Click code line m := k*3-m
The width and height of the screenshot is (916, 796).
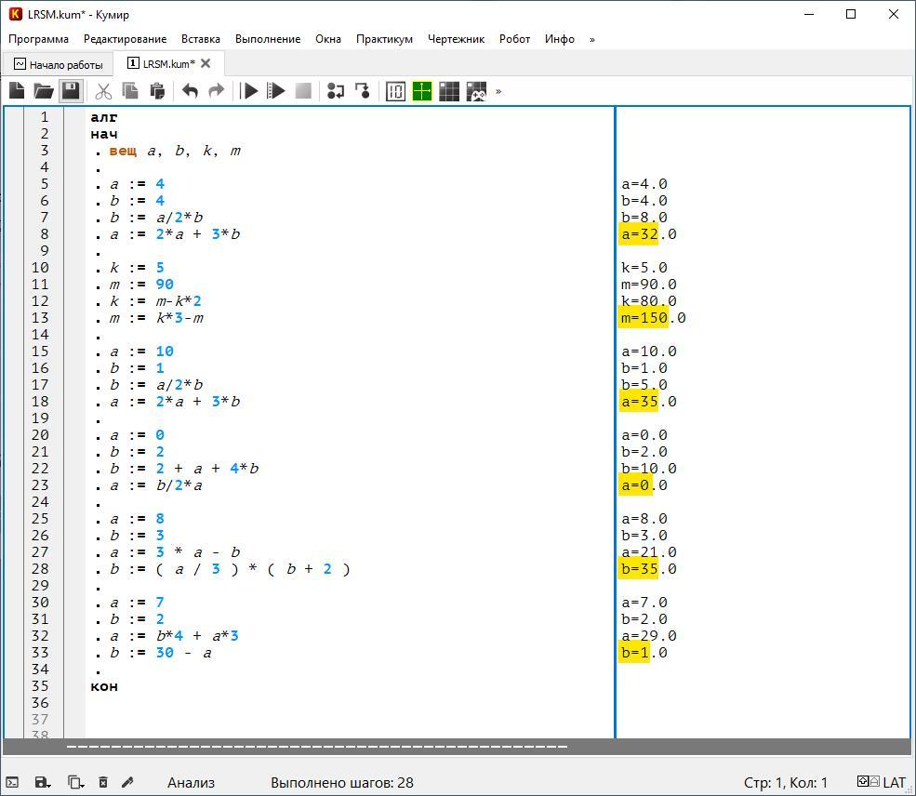[156, 318]
